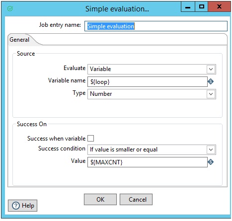Toggle the Success when variable checkbox
This screenshot has height=221, width=232.
coord(90,138)
